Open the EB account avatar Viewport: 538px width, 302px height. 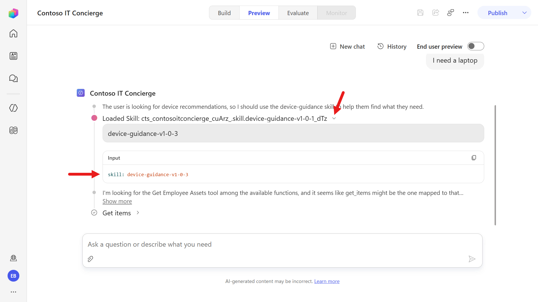(x=13, y=276)
